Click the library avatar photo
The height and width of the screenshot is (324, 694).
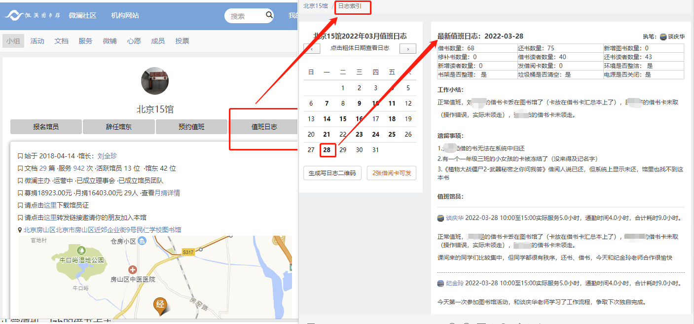[155, 81]
